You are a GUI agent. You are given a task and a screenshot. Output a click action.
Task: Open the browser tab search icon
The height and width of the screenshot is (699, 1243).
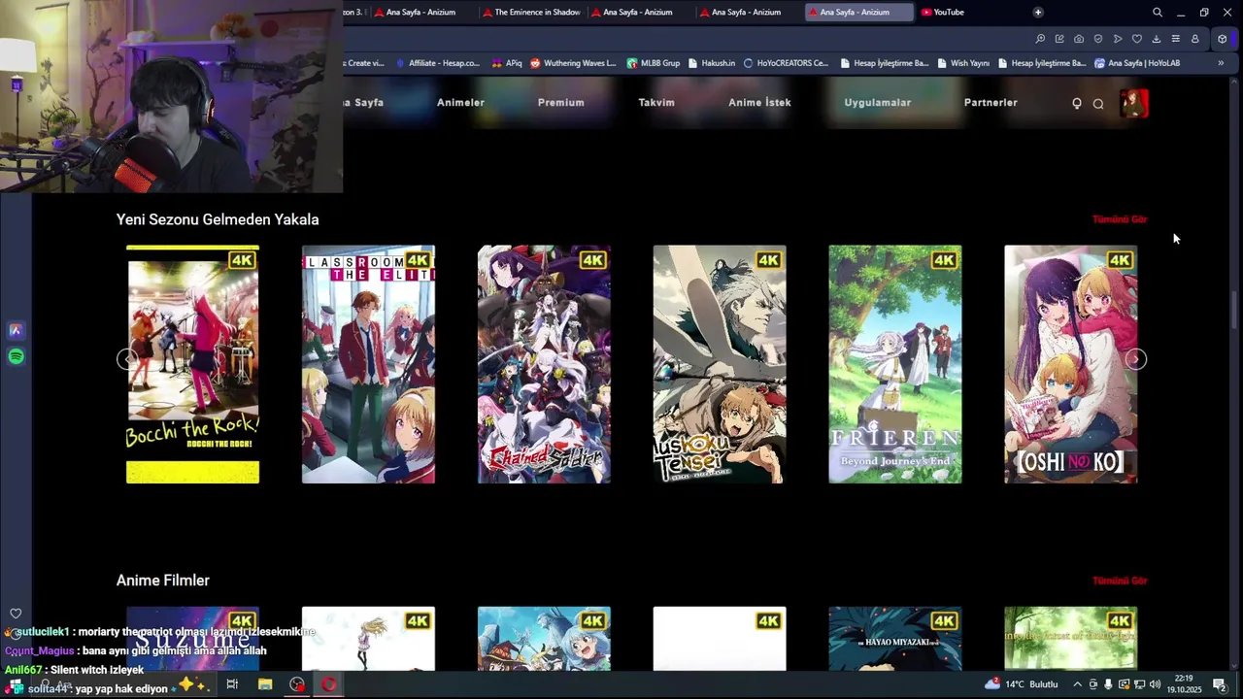click(1157, 13)
